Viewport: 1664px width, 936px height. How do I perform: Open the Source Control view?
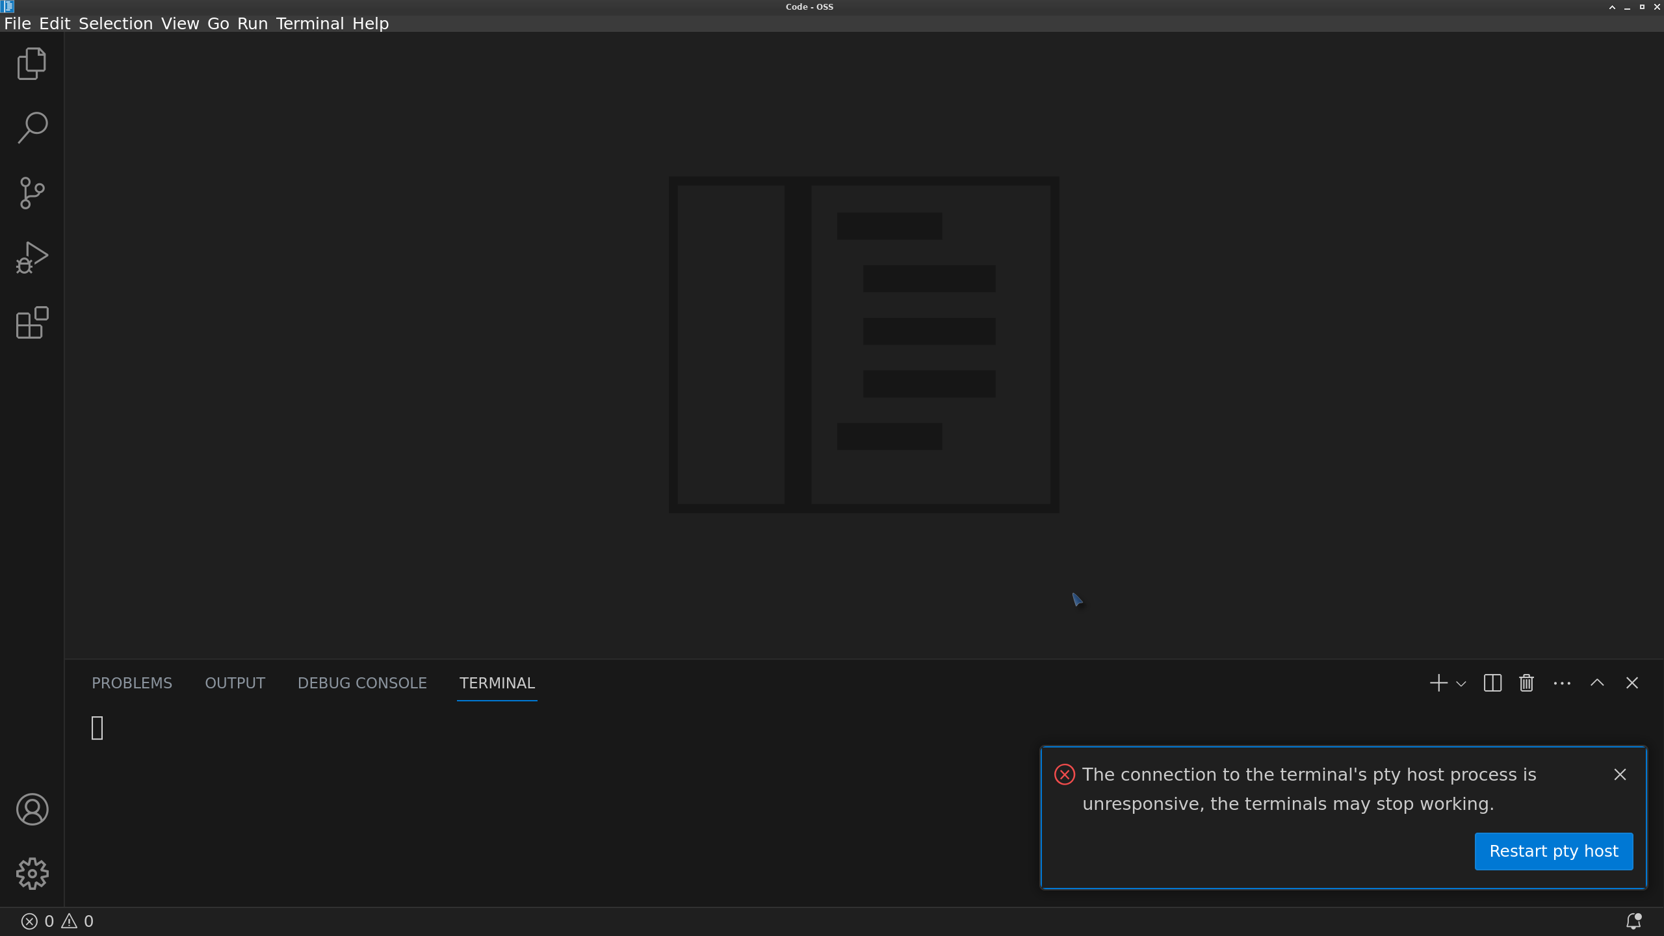[x=32, y=193]
